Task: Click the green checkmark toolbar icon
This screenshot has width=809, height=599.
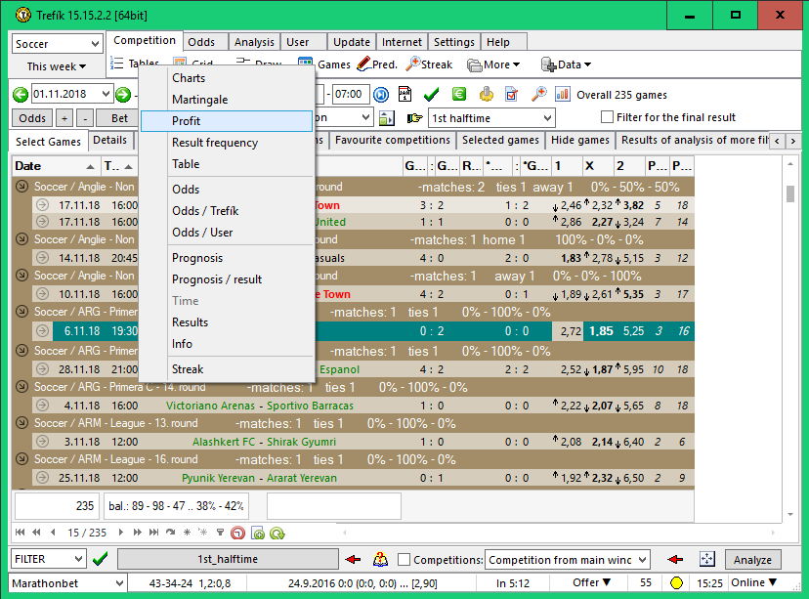Action: pyautogui.click(x=432, y=95)
